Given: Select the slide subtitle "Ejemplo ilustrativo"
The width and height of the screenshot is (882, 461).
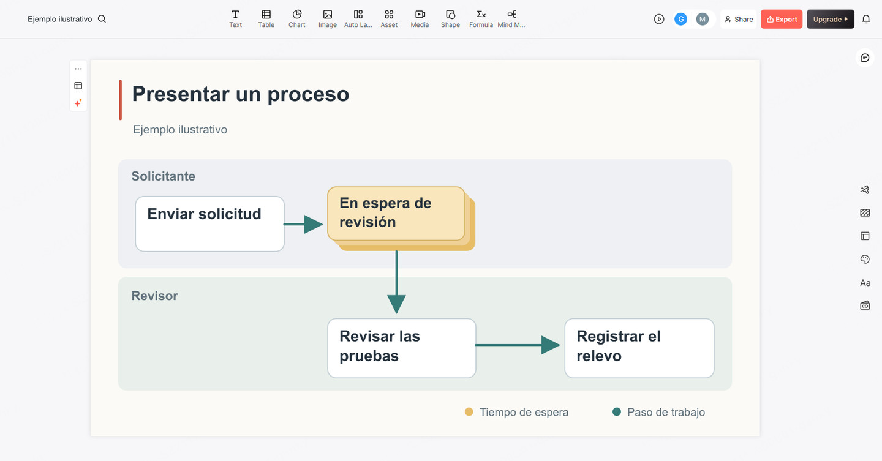Looking at the screenshot, I should [x=180, y=130].
